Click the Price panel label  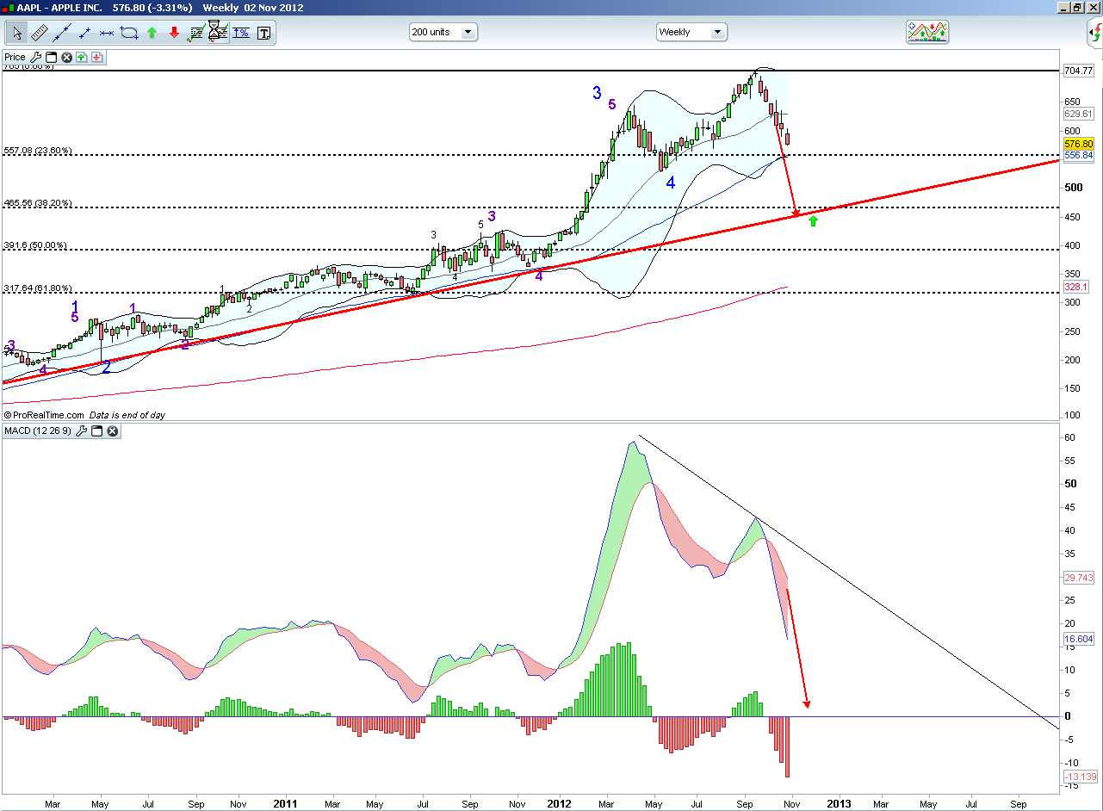point(15,58)
